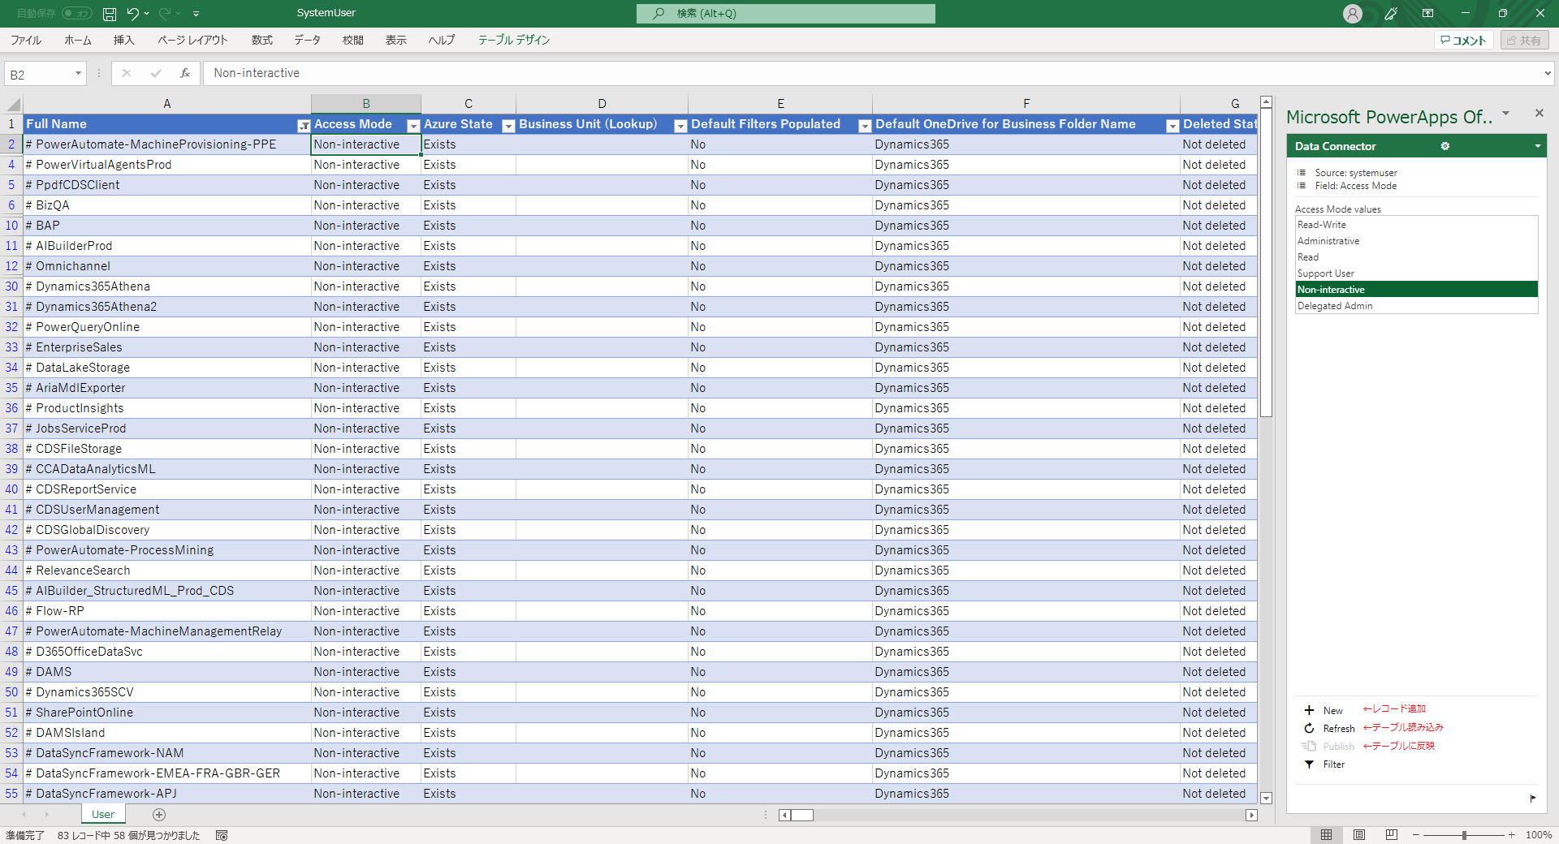This screenshot has width=1559, height=844.
Task: Click the zoom slider handle
Action: point(1464,835)
